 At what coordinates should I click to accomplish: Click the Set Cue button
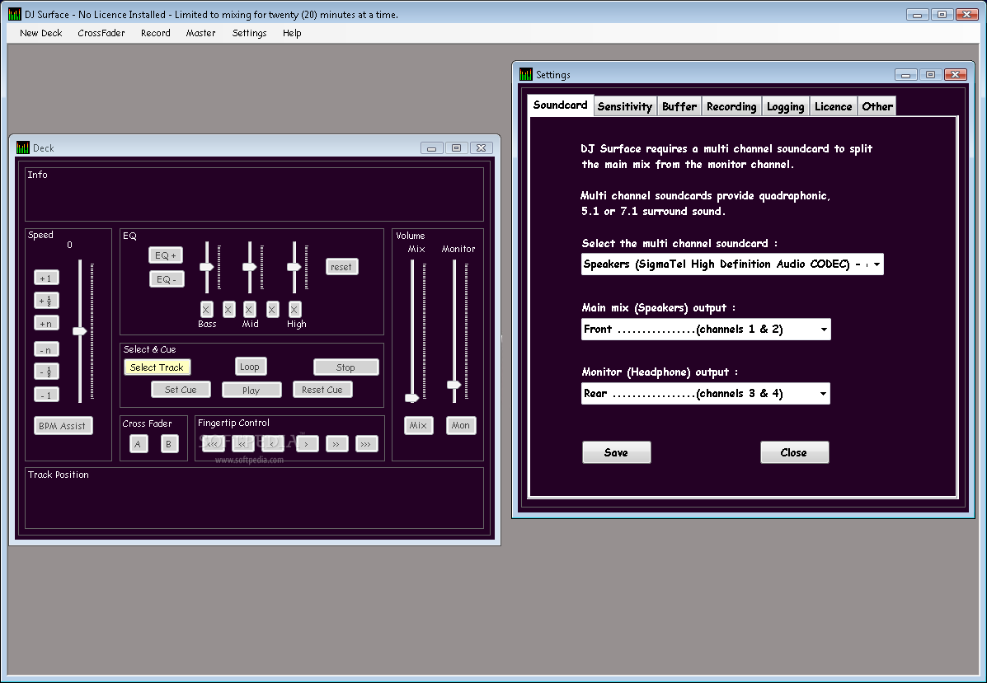coord(181,390)
